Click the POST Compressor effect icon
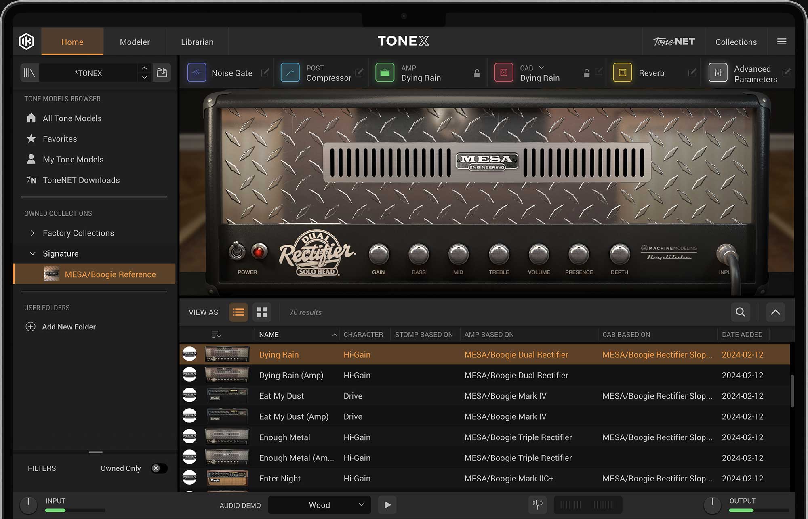Screen dimensions: 808x519 (290, 72)
